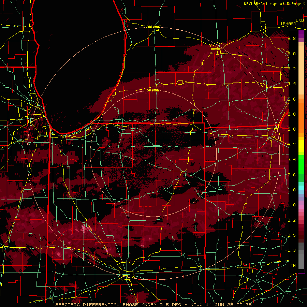Image resolution: width=307 pixels, height=307 pixels.
Task: Click the 6.6 scale value
Action: [x=292, y=99]
